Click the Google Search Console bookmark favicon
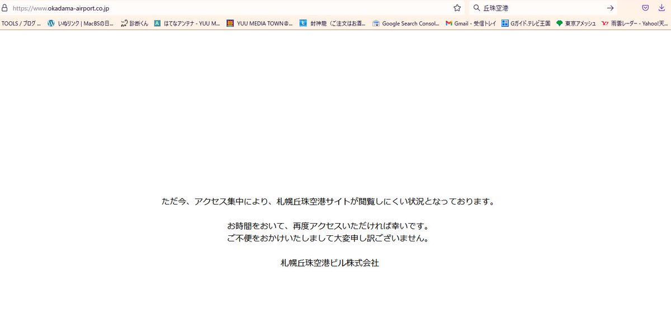 pyautogui.click(x=376, y=23)
